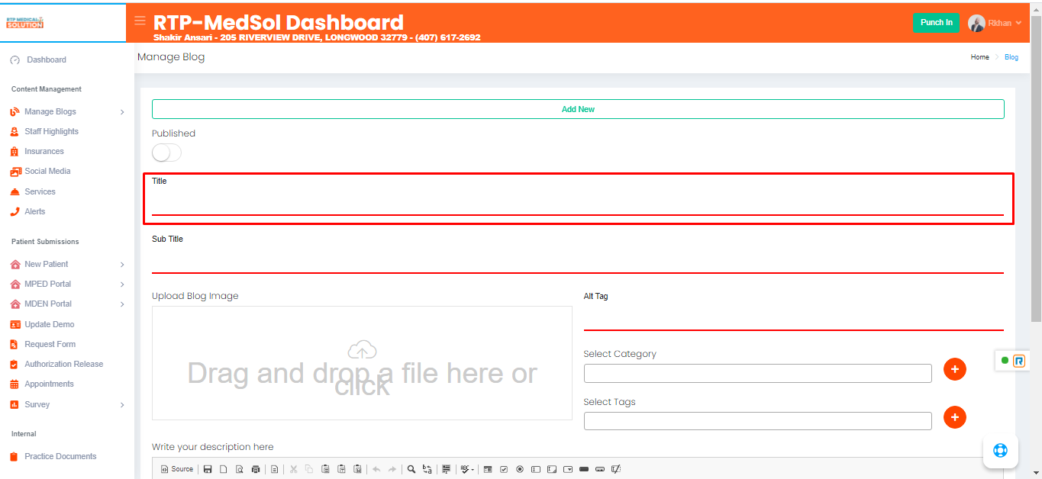Insert a Button element from editor toolbar

pos(584,469)
